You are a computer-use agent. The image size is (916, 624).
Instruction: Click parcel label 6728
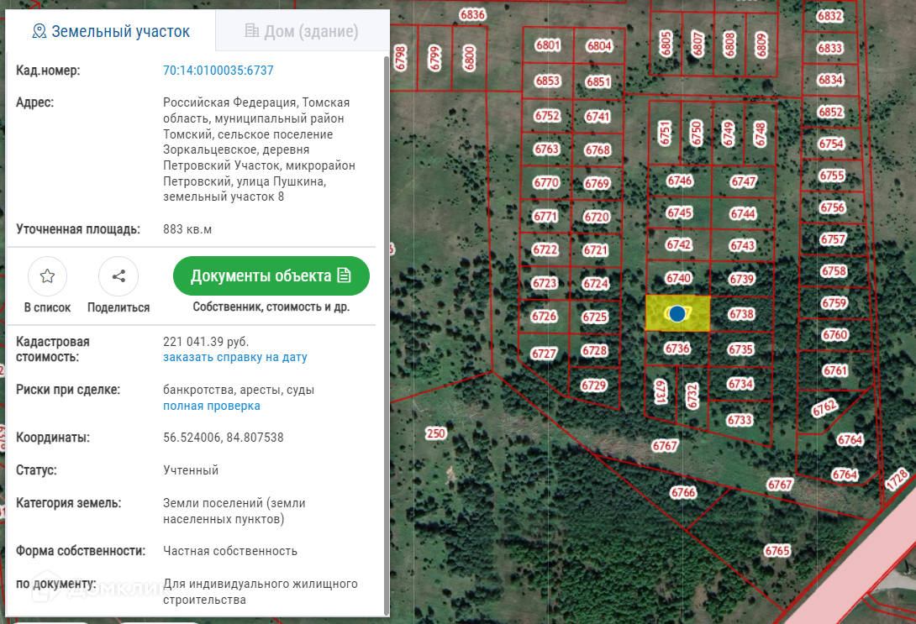pyautogui.click(x=595, y=351)
